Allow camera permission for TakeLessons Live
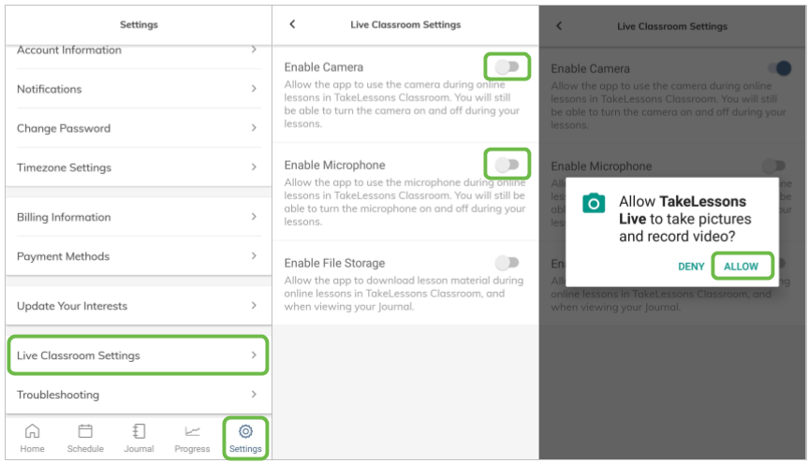Screen dimensions: 808x463 (741, 267)
